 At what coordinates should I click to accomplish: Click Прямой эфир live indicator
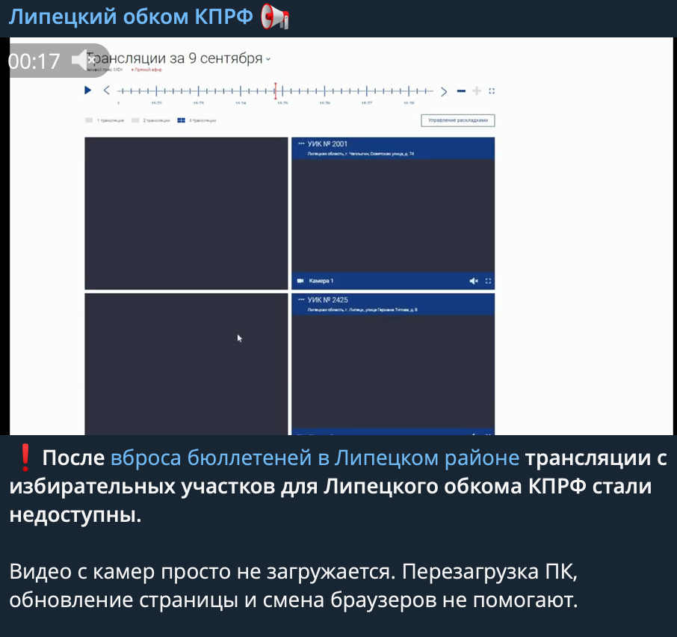pyautogui.click(x=146, y=70)
